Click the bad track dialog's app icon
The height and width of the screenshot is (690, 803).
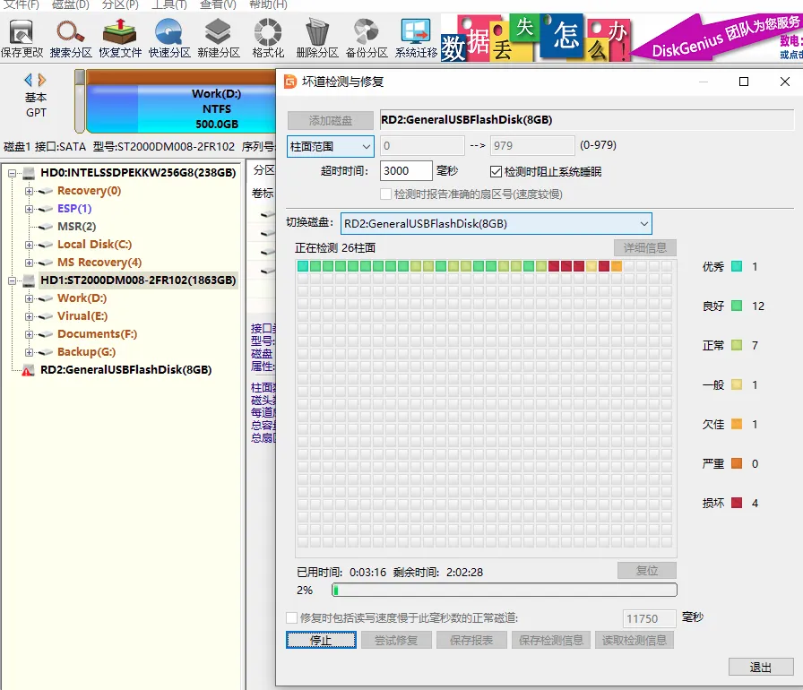click(x=290, y=82)
